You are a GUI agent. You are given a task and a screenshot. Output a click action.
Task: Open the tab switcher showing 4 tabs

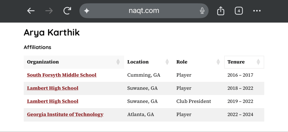coord(238,11)
